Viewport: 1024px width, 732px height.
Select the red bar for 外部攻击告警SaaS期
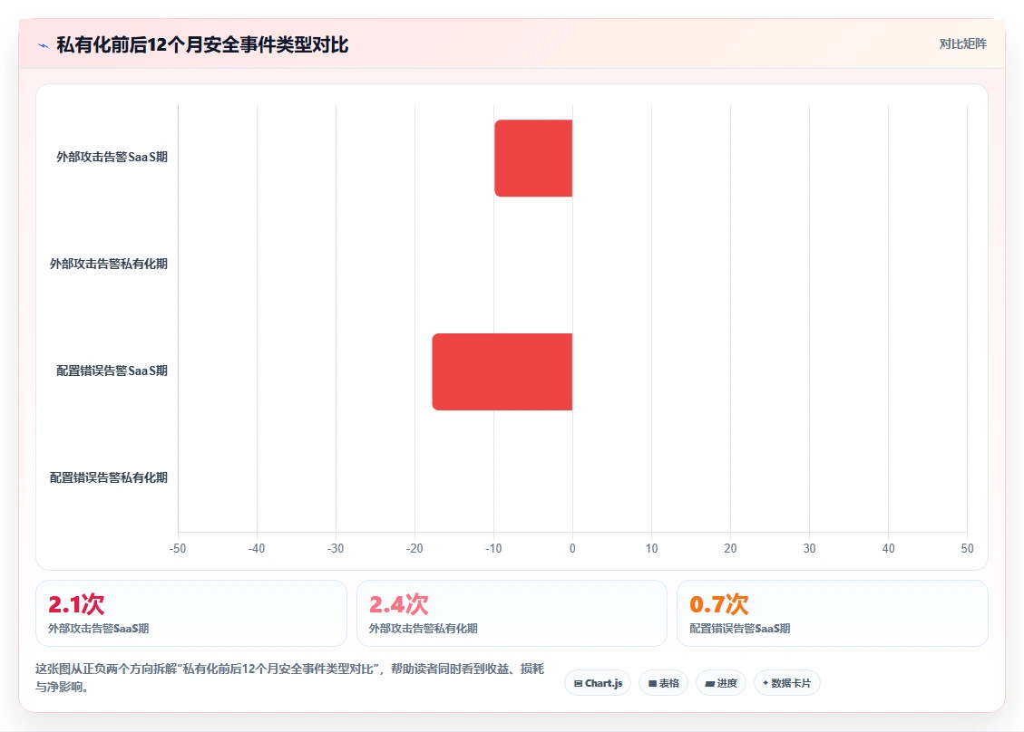click(533, 158)
